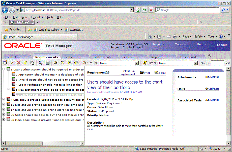Expand requirement 23 tree node
The image size is (232, 152).
click(x=4, y=119)
